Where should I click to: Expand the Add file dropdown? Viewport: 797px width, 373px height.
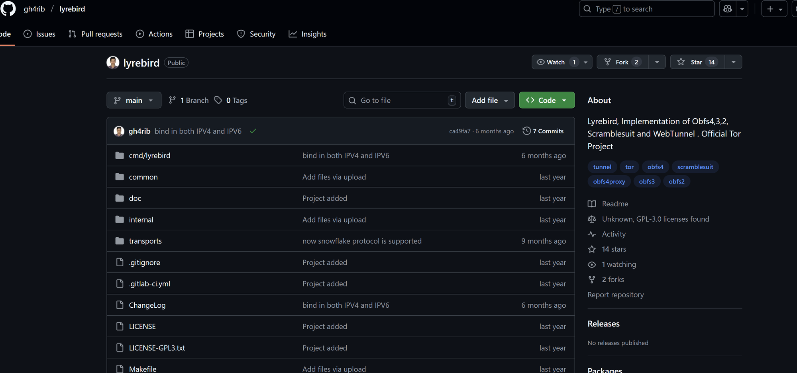tap(489, 100)
